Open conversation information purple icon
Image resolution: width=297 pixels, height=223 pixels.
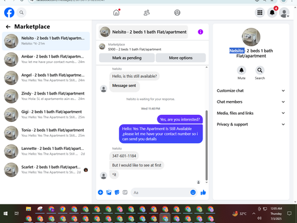[x=200, y=32]
